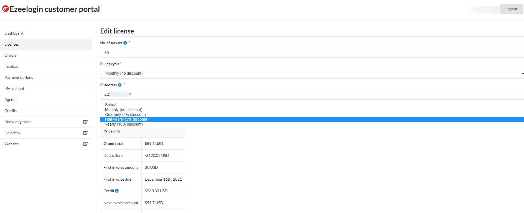Pick Quarterly (2% discount) from list
524x213 pixels.
(x=125, y=115)
